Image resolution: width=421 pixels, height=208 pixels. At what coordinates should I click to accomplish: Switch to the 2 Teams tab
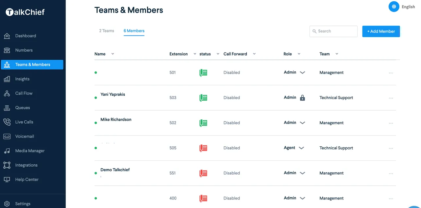[106, 31]
